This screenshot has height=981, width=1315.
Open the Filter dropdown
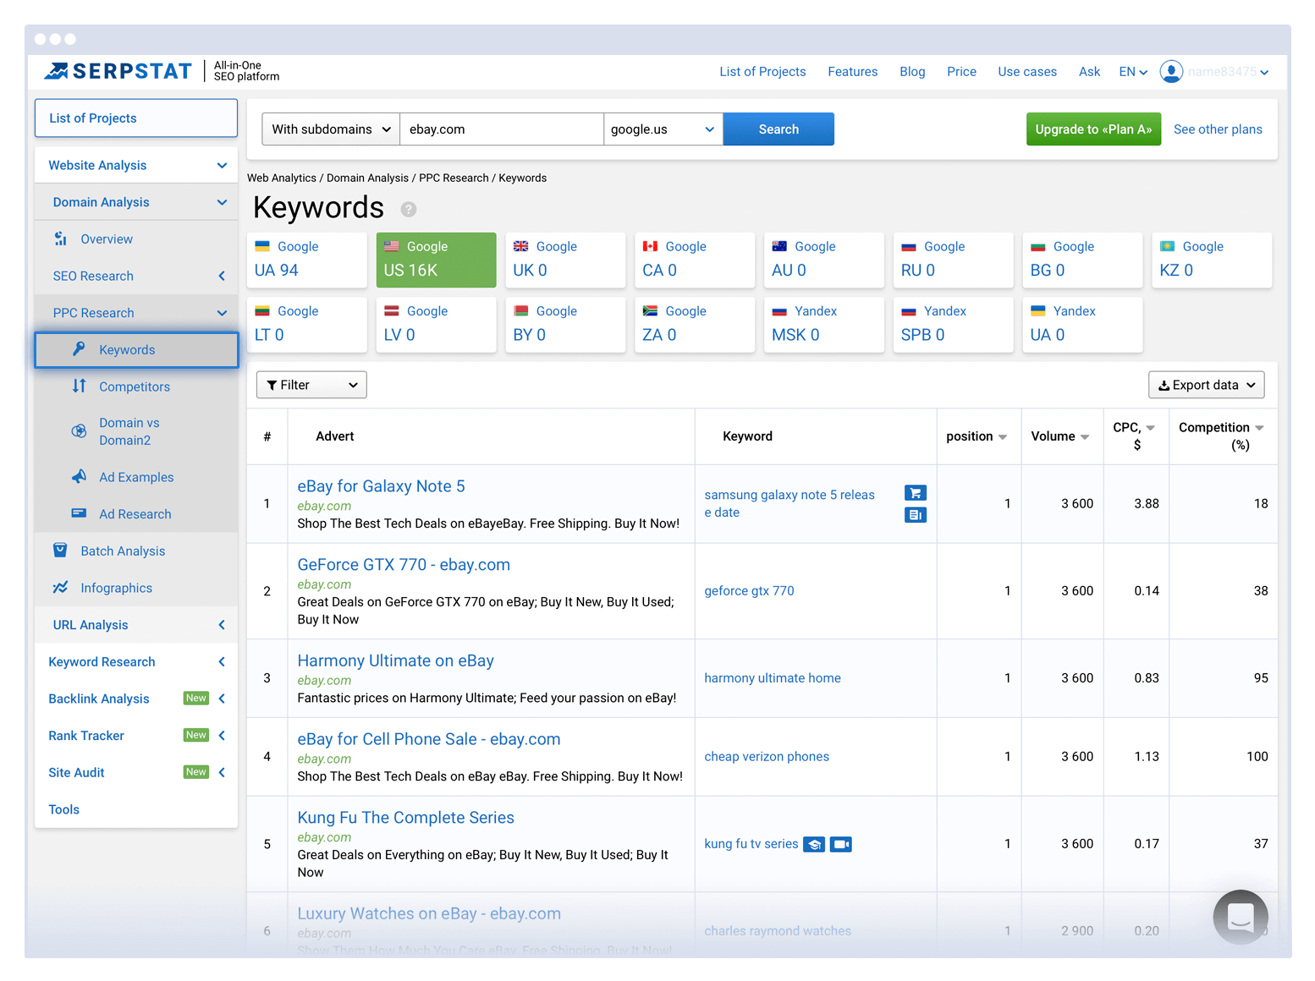pos(311,385)
